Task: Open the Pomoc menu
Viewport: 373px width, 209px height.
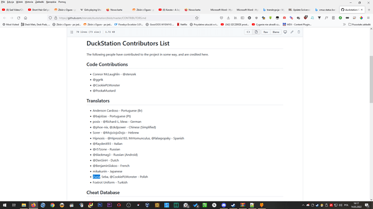Action: pos(62,2)
